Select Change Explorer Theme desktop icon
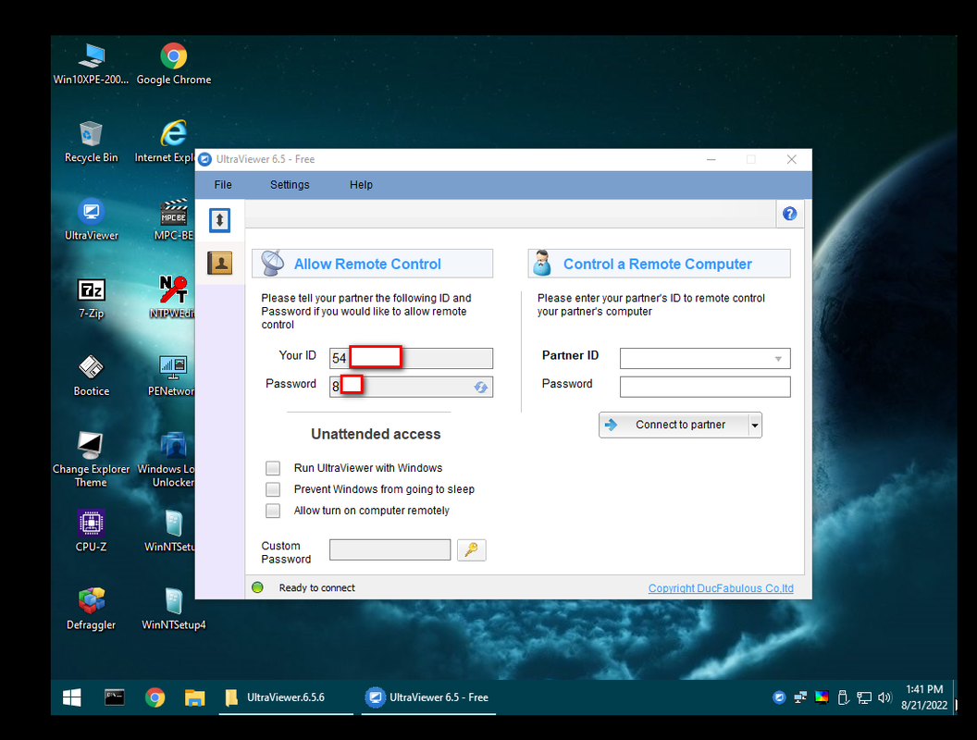The image size is (977, 740). [x=91, y=459]
